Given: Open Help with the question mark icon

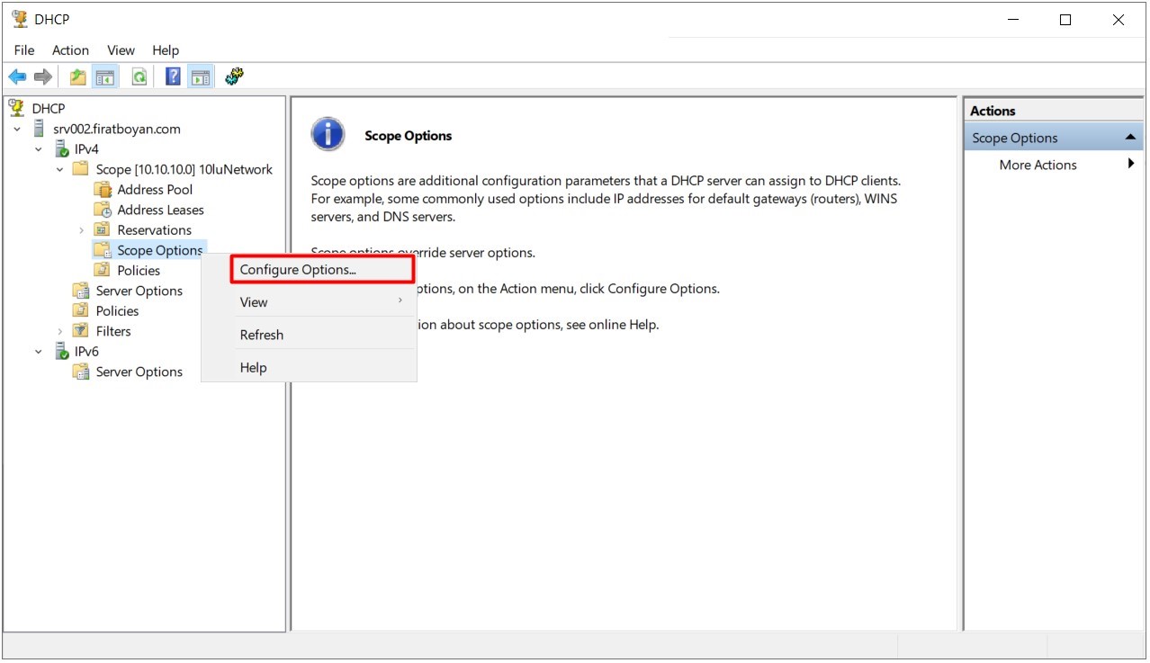Looking at the screenshot, I should pos(173,77).
